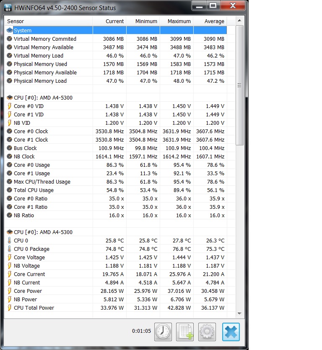Image resolution: width=322 pixels, height=350 pixels.
Task: Click the 0:01:05 elapsed time display
Action: pyautogui.click(x=141, y=331)
